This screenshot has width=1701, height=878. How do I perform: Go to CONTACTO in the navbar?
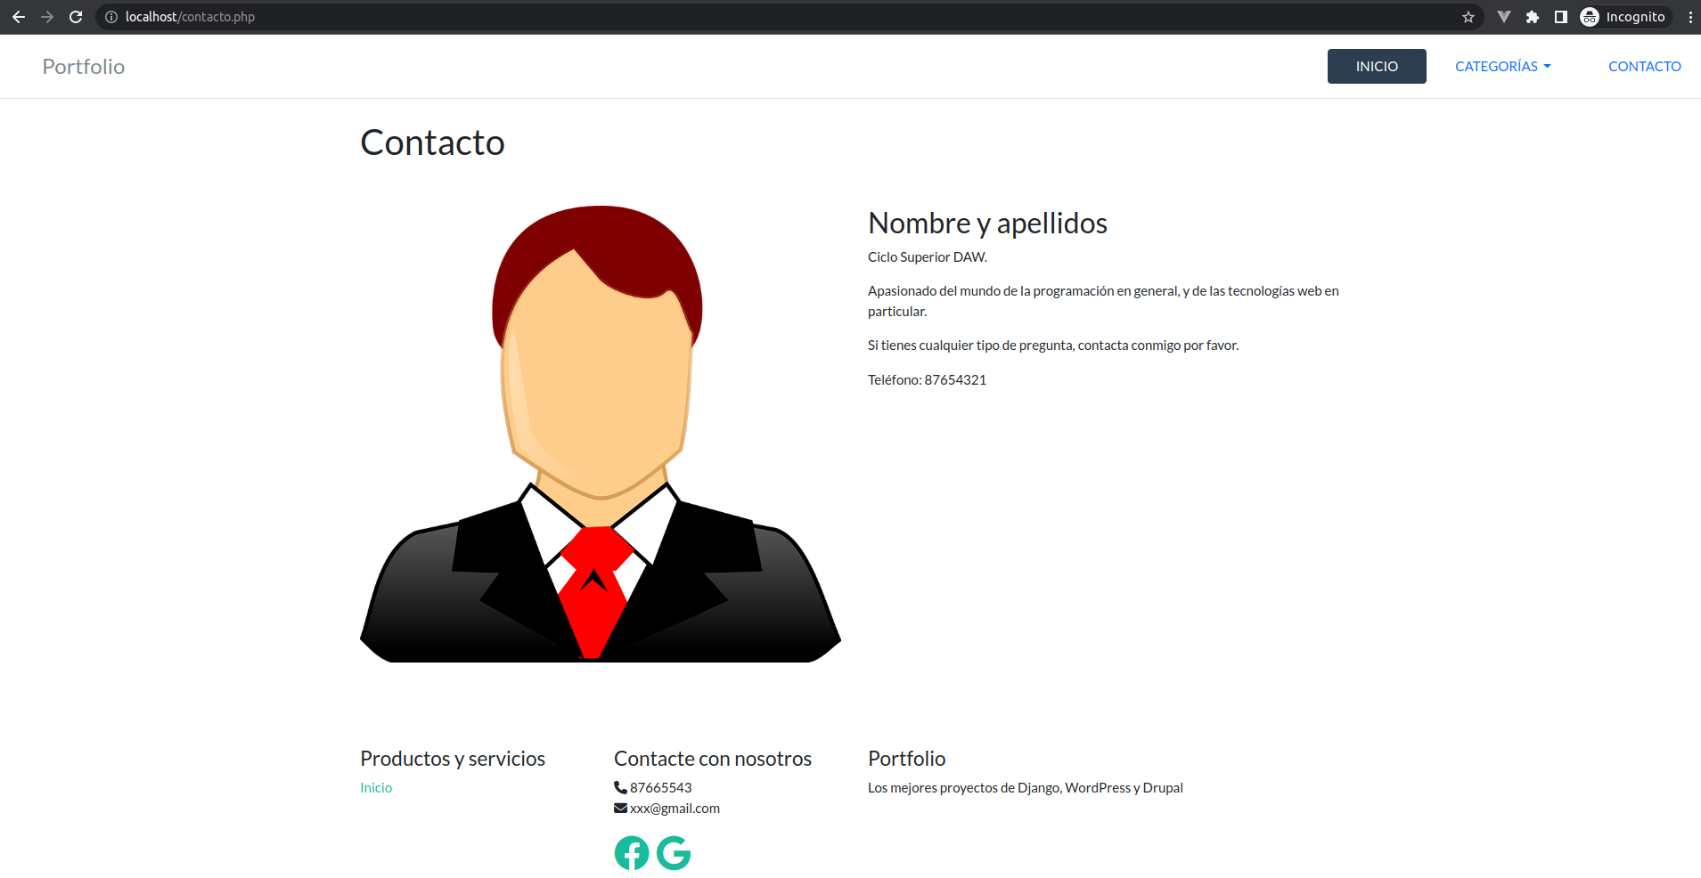click(x=1644, y=67)
